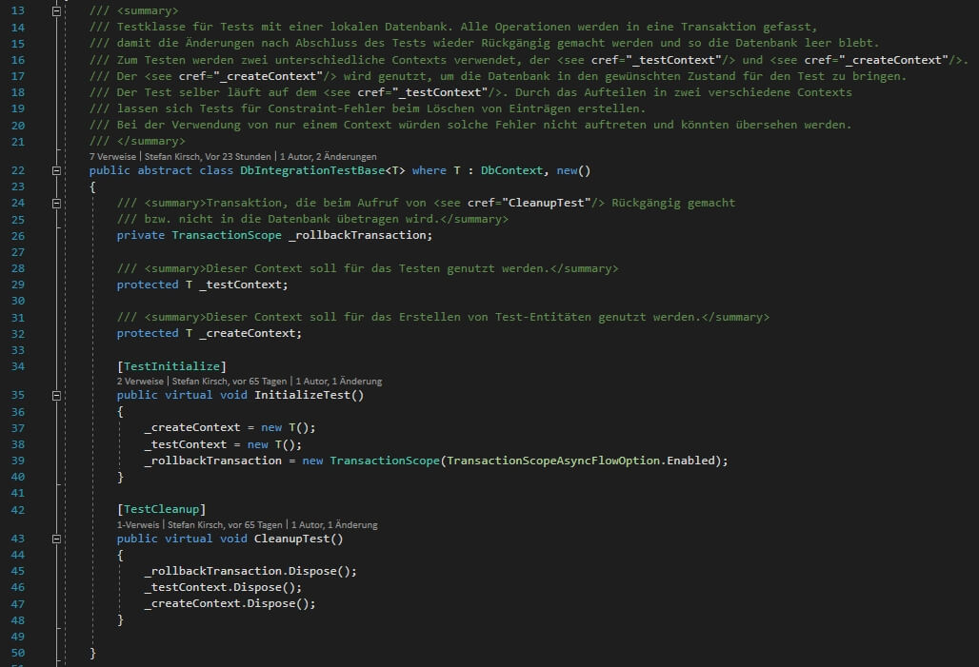Viewport: 979px width, 667px height.
Task: Click 'Stefan Kirsch, vor 65 Tagen' above CleanupTest
Action: pyautogui.click(x=225, y=524)
